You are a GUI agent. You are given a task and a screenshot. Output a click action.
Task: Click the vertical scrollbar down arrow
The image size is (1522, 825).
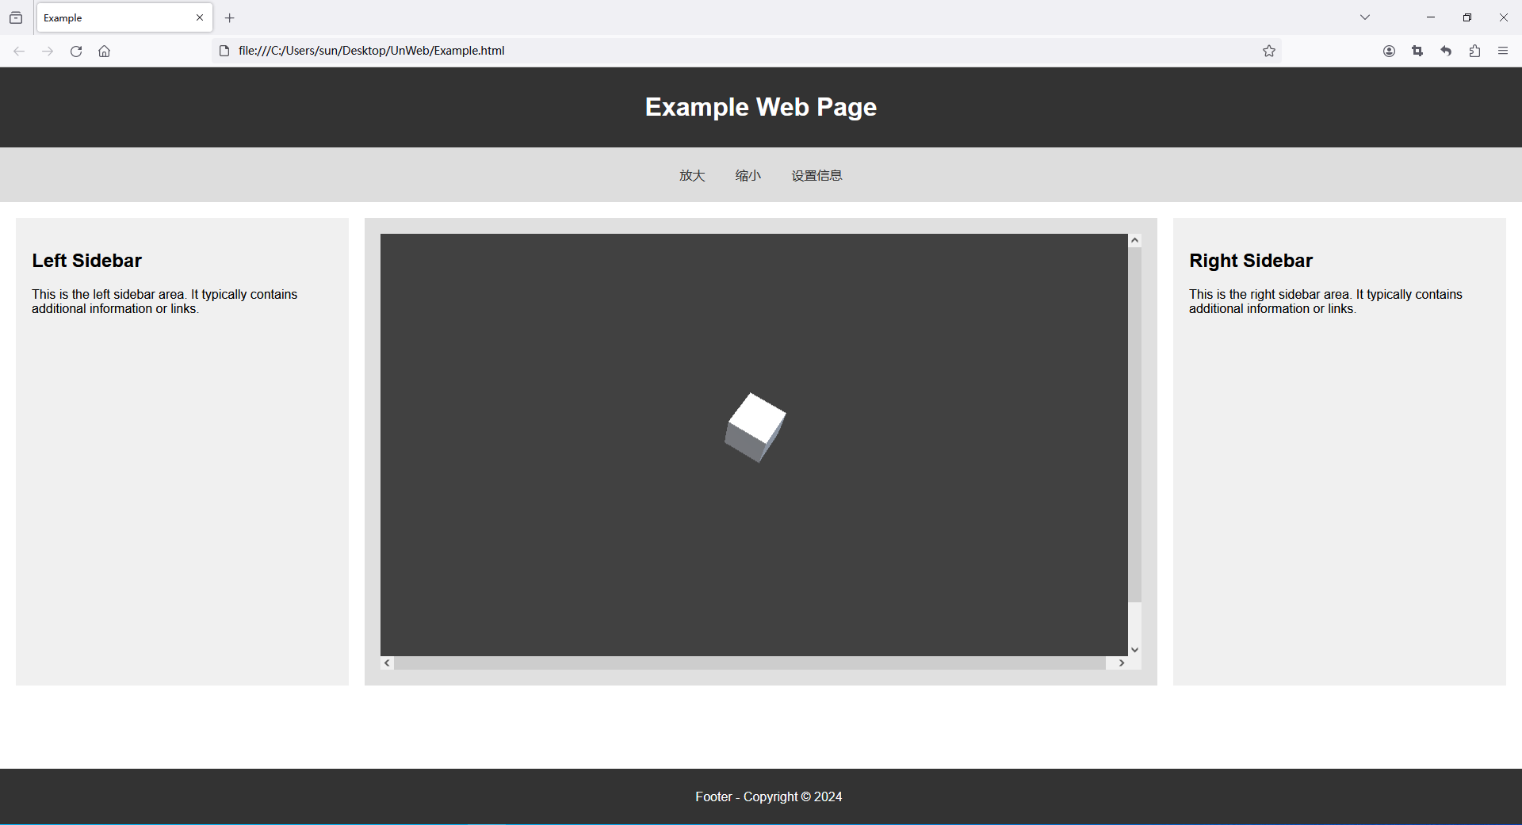pos(1134,649)
